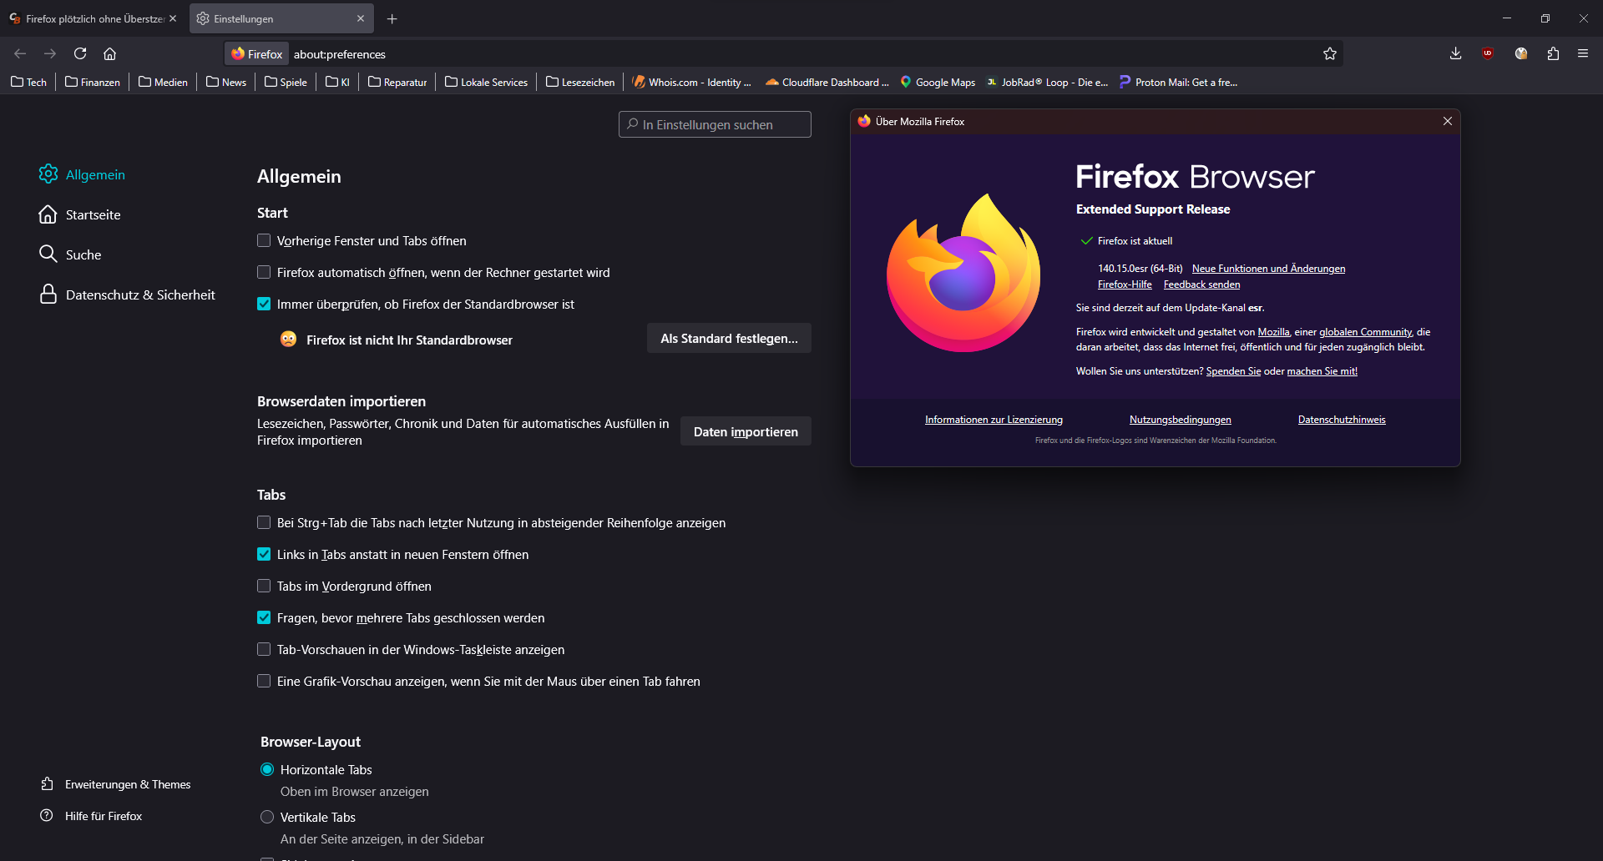The width and height of the screenshot is (1603, 861).
Task: Select the Vertikale Tabs radio option
Action: (x=267, y=817)
